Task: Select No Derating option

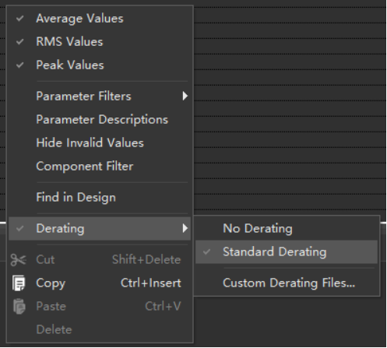Action: point(287,228)
